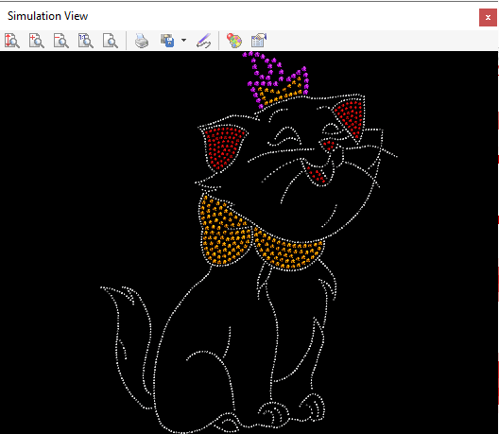Open the color palette settings icon
The image size is (499, 434).
[234, 41]
